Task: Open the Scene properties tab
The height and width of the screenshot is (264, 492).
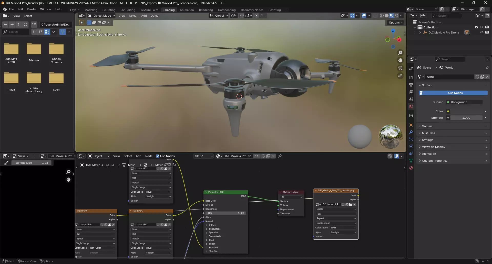Action: [411, 99]
